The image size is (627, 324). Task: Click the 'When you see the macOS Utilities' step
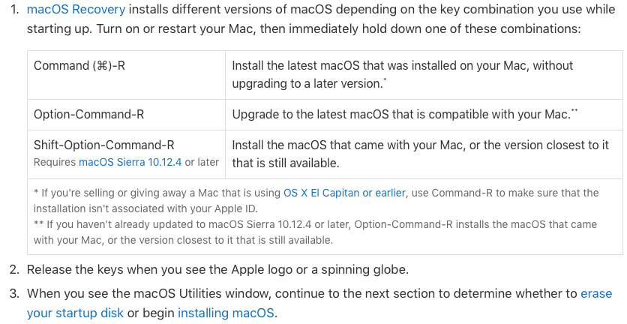319,303
